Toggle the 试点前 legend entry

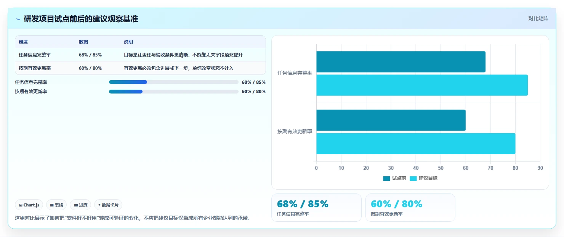[394, 178]
